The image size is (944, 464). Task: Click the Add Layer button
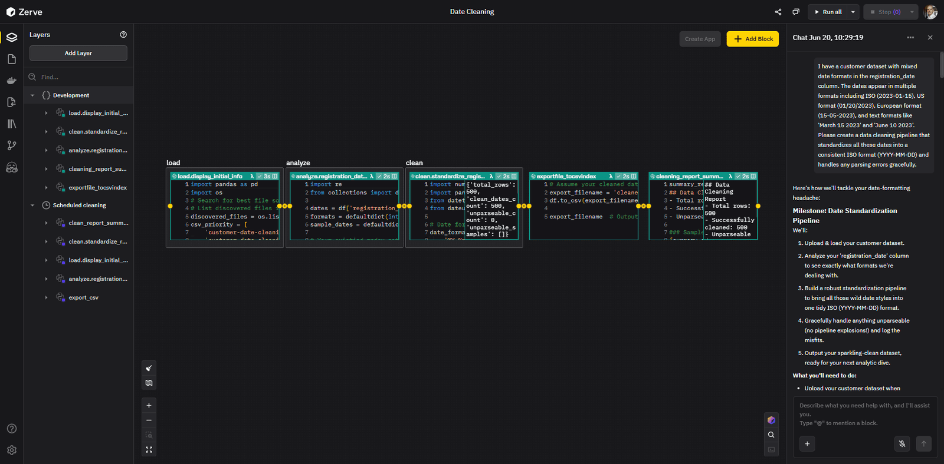pos(78,53)
